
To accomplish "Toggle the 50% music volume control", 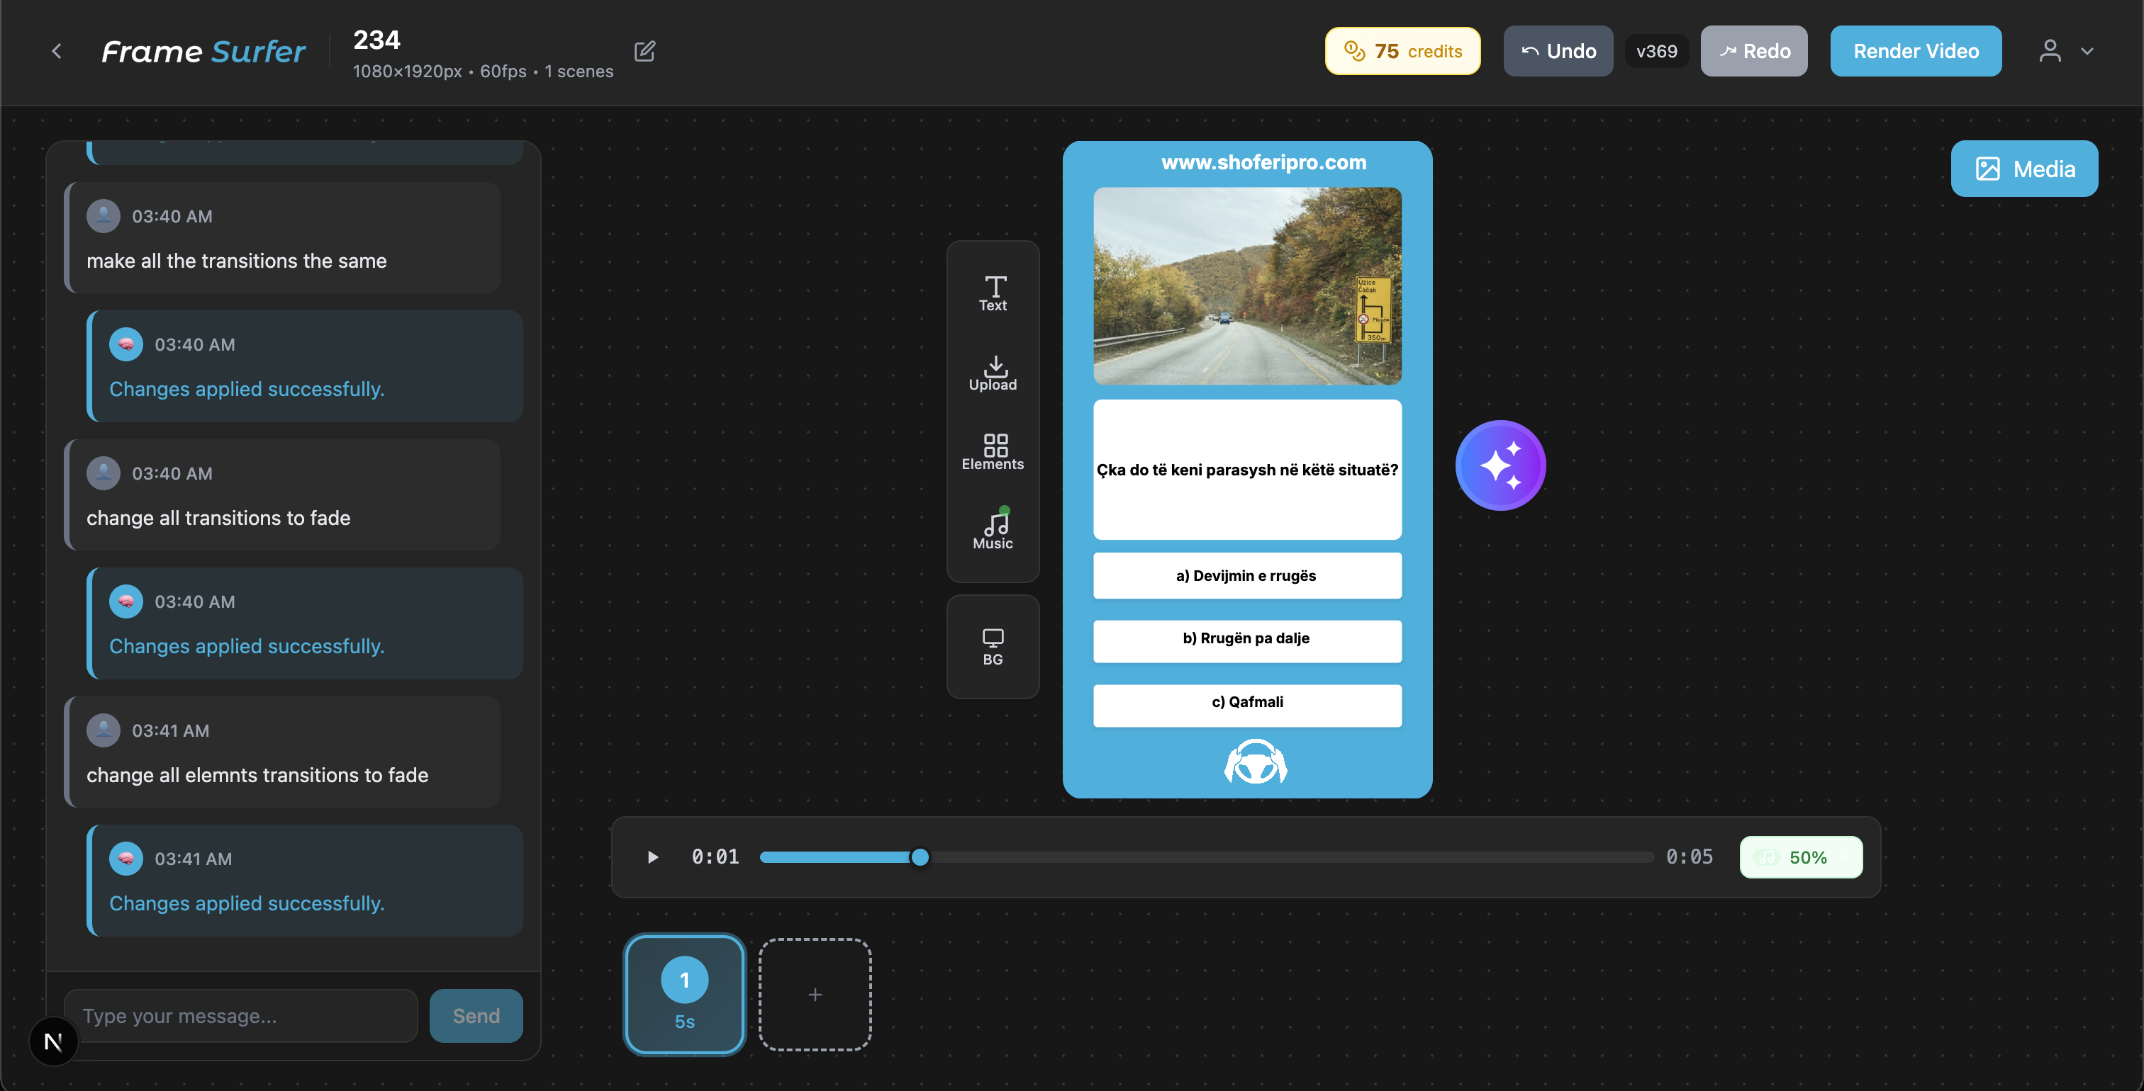I will click(x=1800, y=857).
